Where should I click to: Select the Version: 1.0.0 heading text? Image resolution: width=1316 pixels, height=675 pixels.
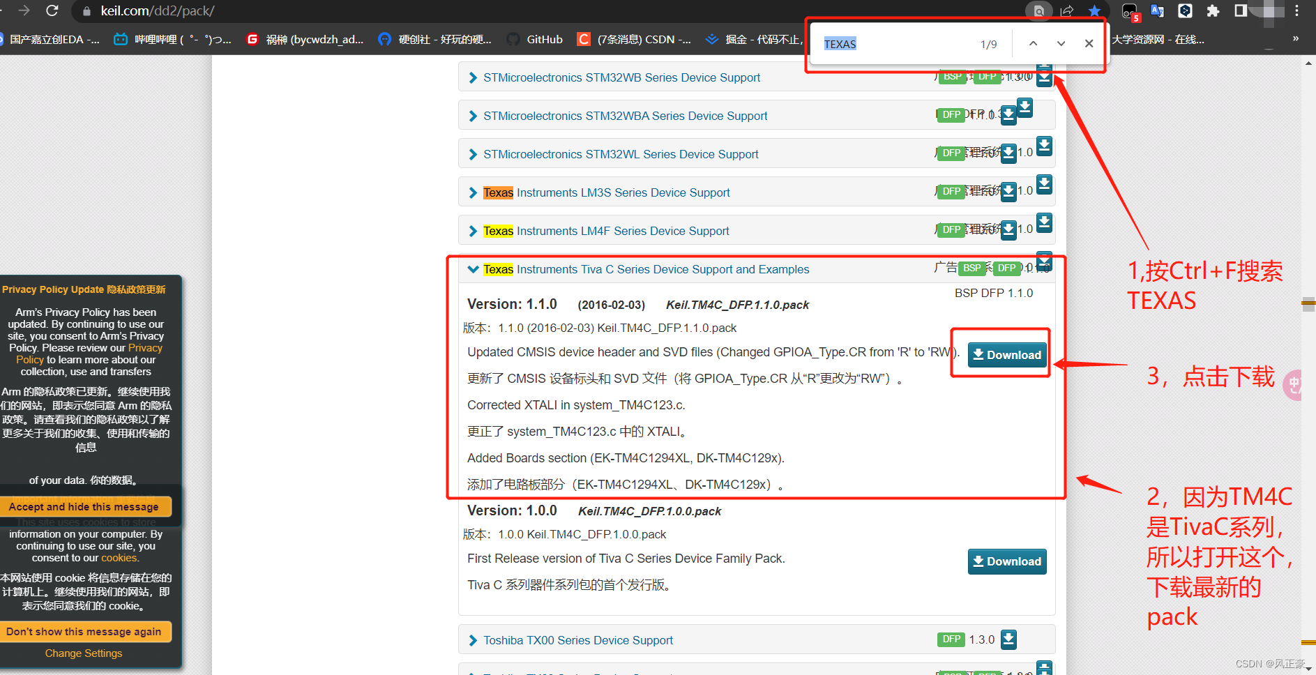512,510
